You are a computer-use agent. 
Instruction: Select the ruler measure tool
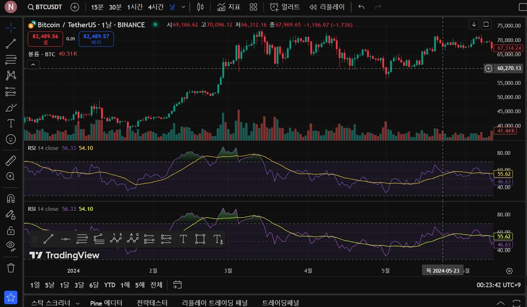click(x=11, y=161)
